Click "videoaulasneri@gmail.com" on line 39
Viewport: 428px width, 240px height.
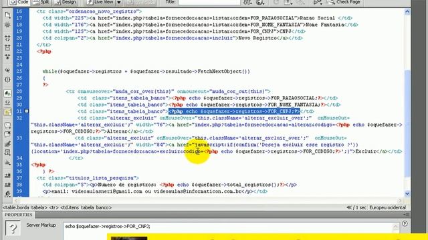tap(107, 191)
